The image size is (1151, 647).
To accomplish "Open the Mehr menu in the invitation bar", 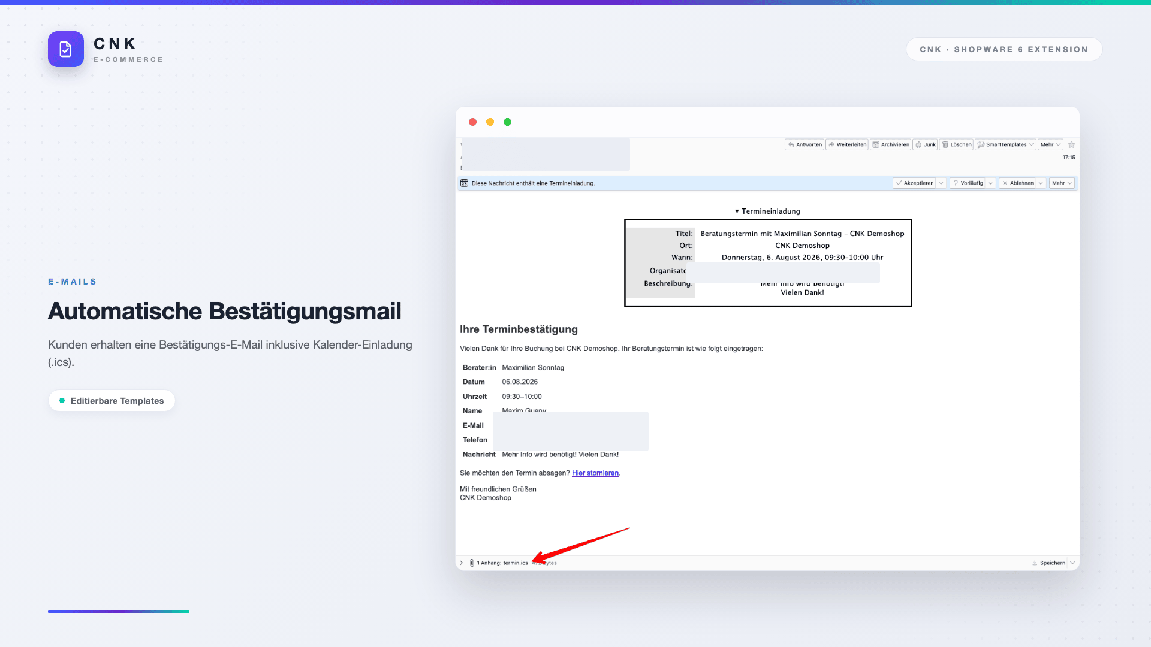I will pyautogui.click(x=1062, y=183).
